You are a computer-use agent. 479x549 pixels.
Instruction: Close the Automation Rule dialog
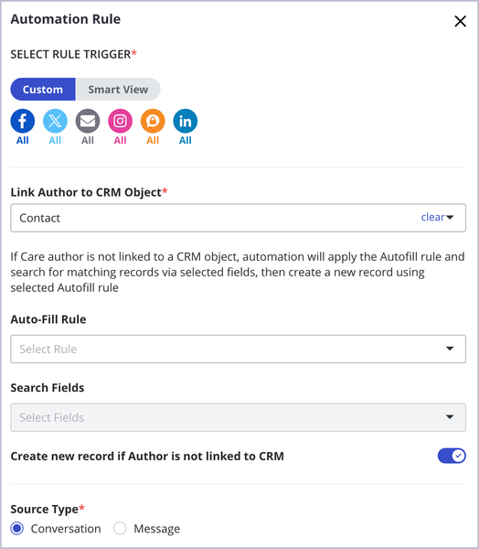(x=460, y=21)
